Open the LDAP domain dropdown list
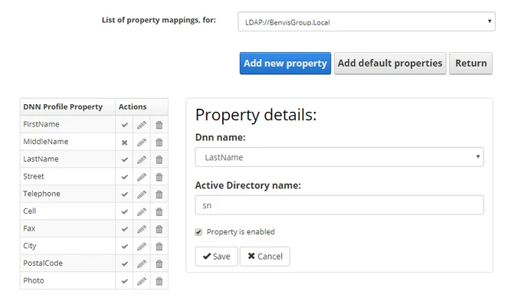Image resolution: width=521 pixels, height=301 pixels. click(x=366, y=22)
